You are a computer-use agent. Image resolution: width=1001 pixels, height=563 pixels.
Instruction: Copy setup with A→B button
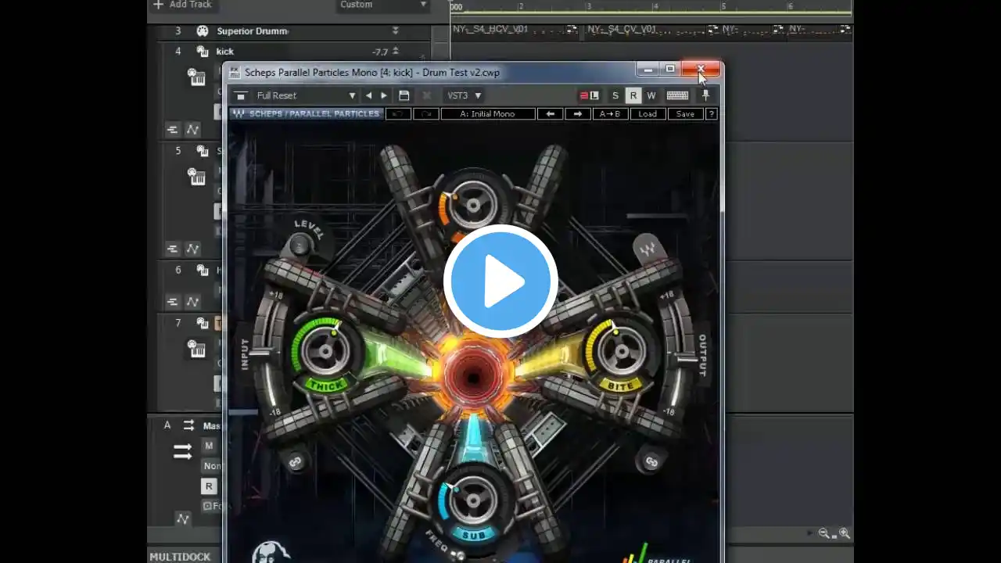tap(610, 114)
